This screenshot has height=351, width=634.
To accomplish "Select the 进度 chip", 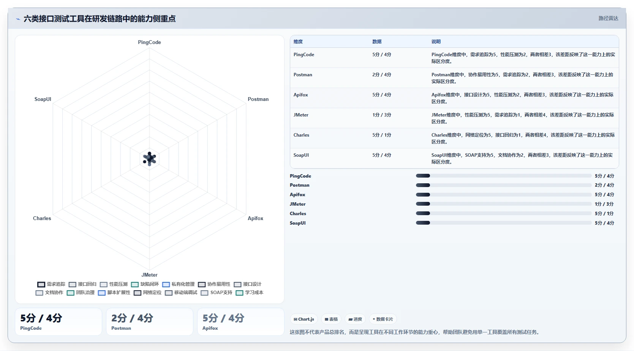I will coord(355,319).
